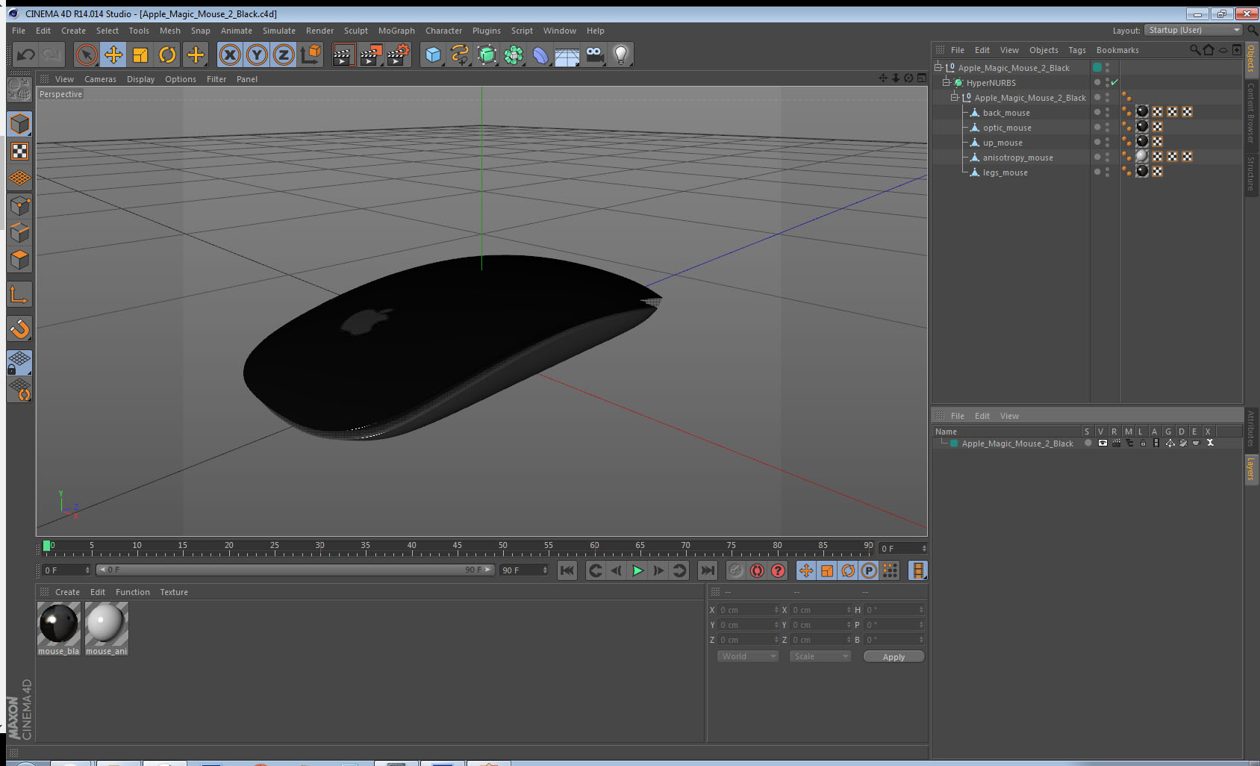Viewport: 1260px width, 766px height.
Task: Collapse the top Apple_Magic_Mouse_2_Black tree node
Action: coord(938,67)
